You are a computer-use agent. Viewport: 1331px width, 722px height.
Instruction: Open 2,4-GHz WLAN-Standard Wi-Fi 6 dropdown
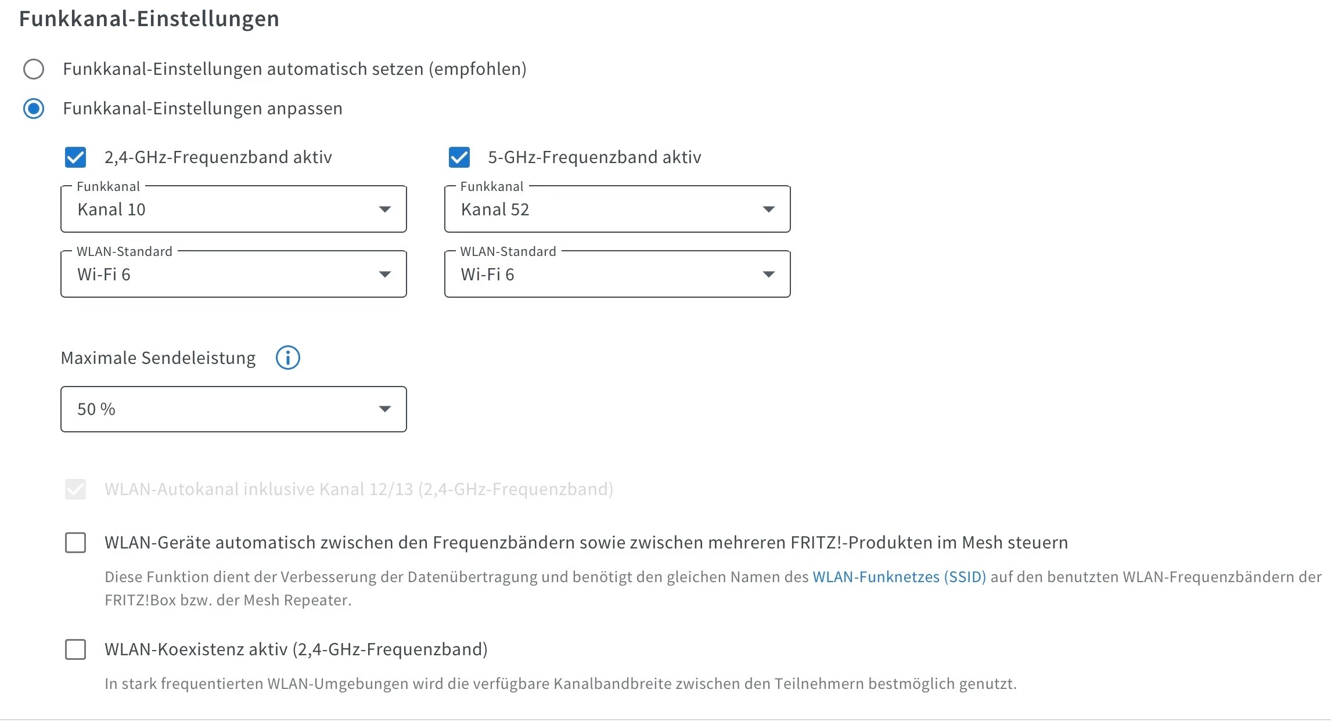point(233,274)
